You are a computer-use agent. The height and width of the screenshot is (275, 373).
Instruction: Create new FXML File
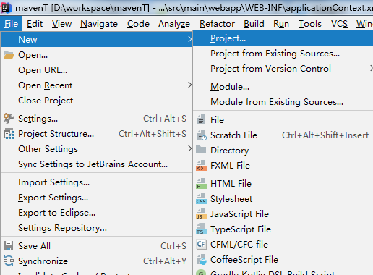point(283,166)
